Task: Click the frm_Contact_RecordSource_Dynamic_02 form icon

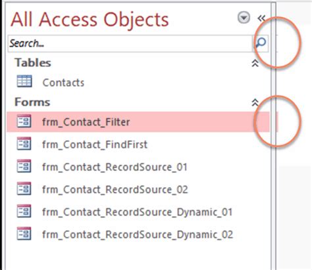Action: 24,234
